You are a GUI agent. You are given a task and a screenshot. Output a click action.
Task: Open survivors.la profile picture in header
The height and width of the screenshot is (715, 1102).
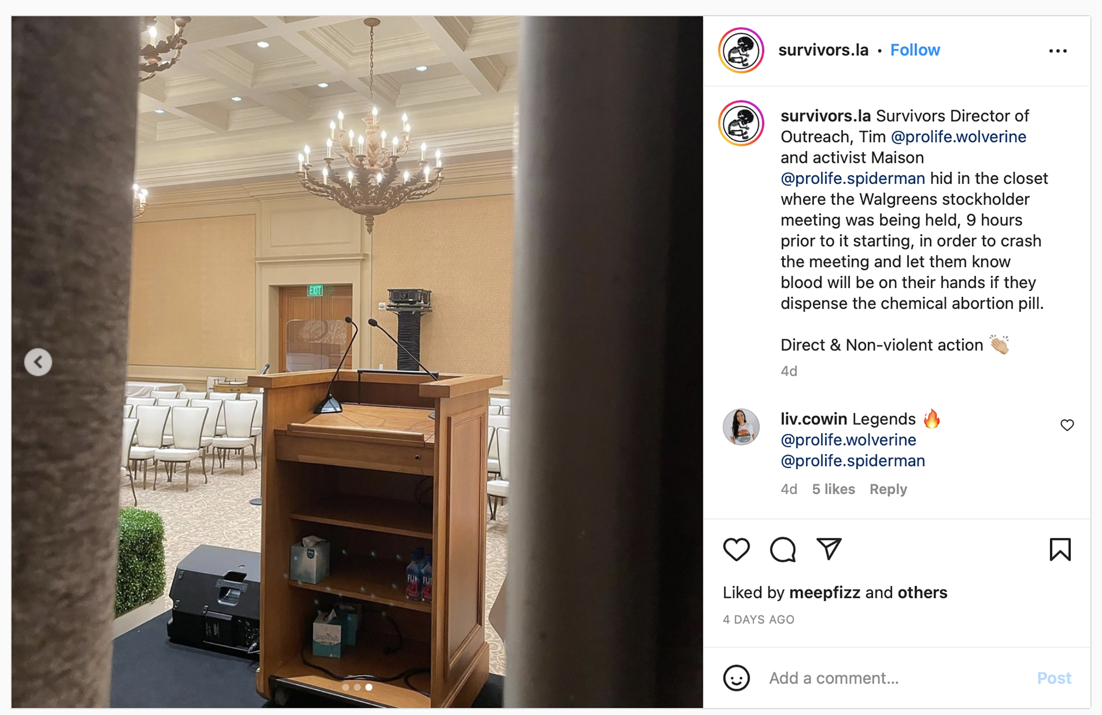pos(741,50)
